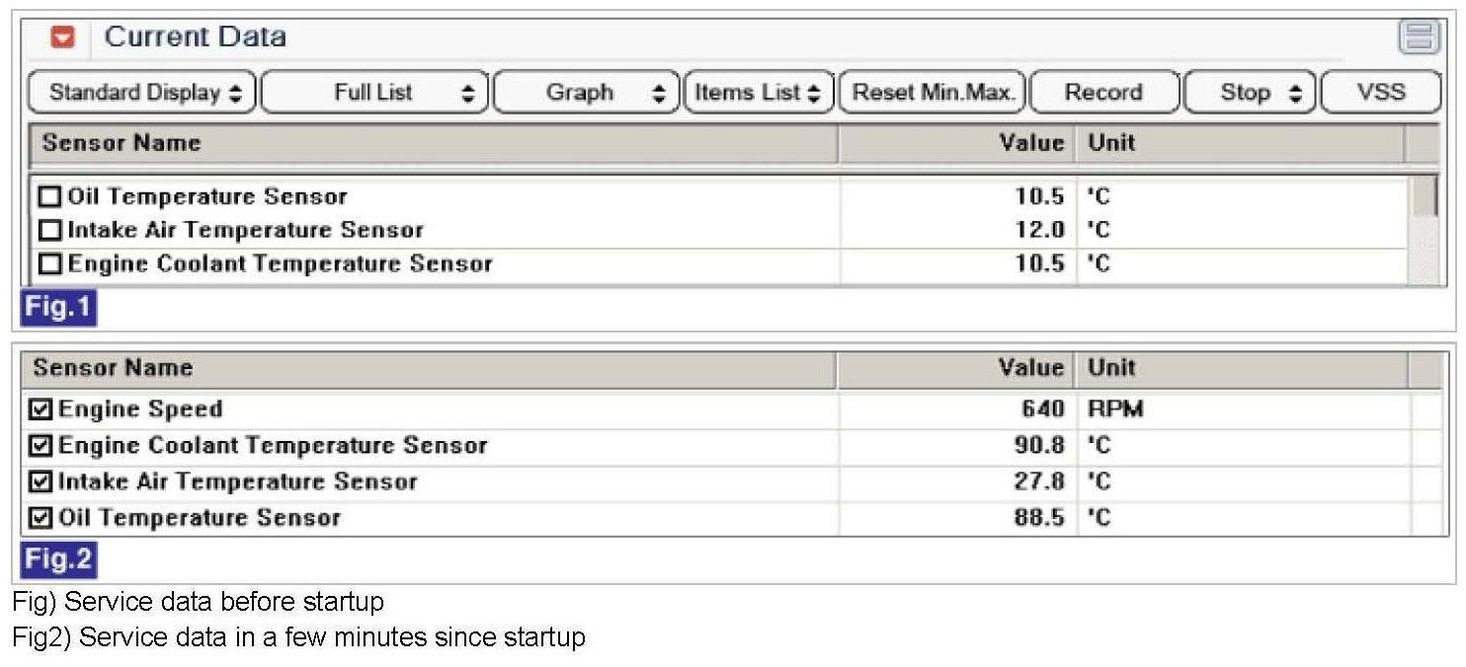This screenshot has width=1466, height=667.
Task: Uncheck Engine Coolant Temperature Sensor in Fig.2
Action: coord(41,446)
